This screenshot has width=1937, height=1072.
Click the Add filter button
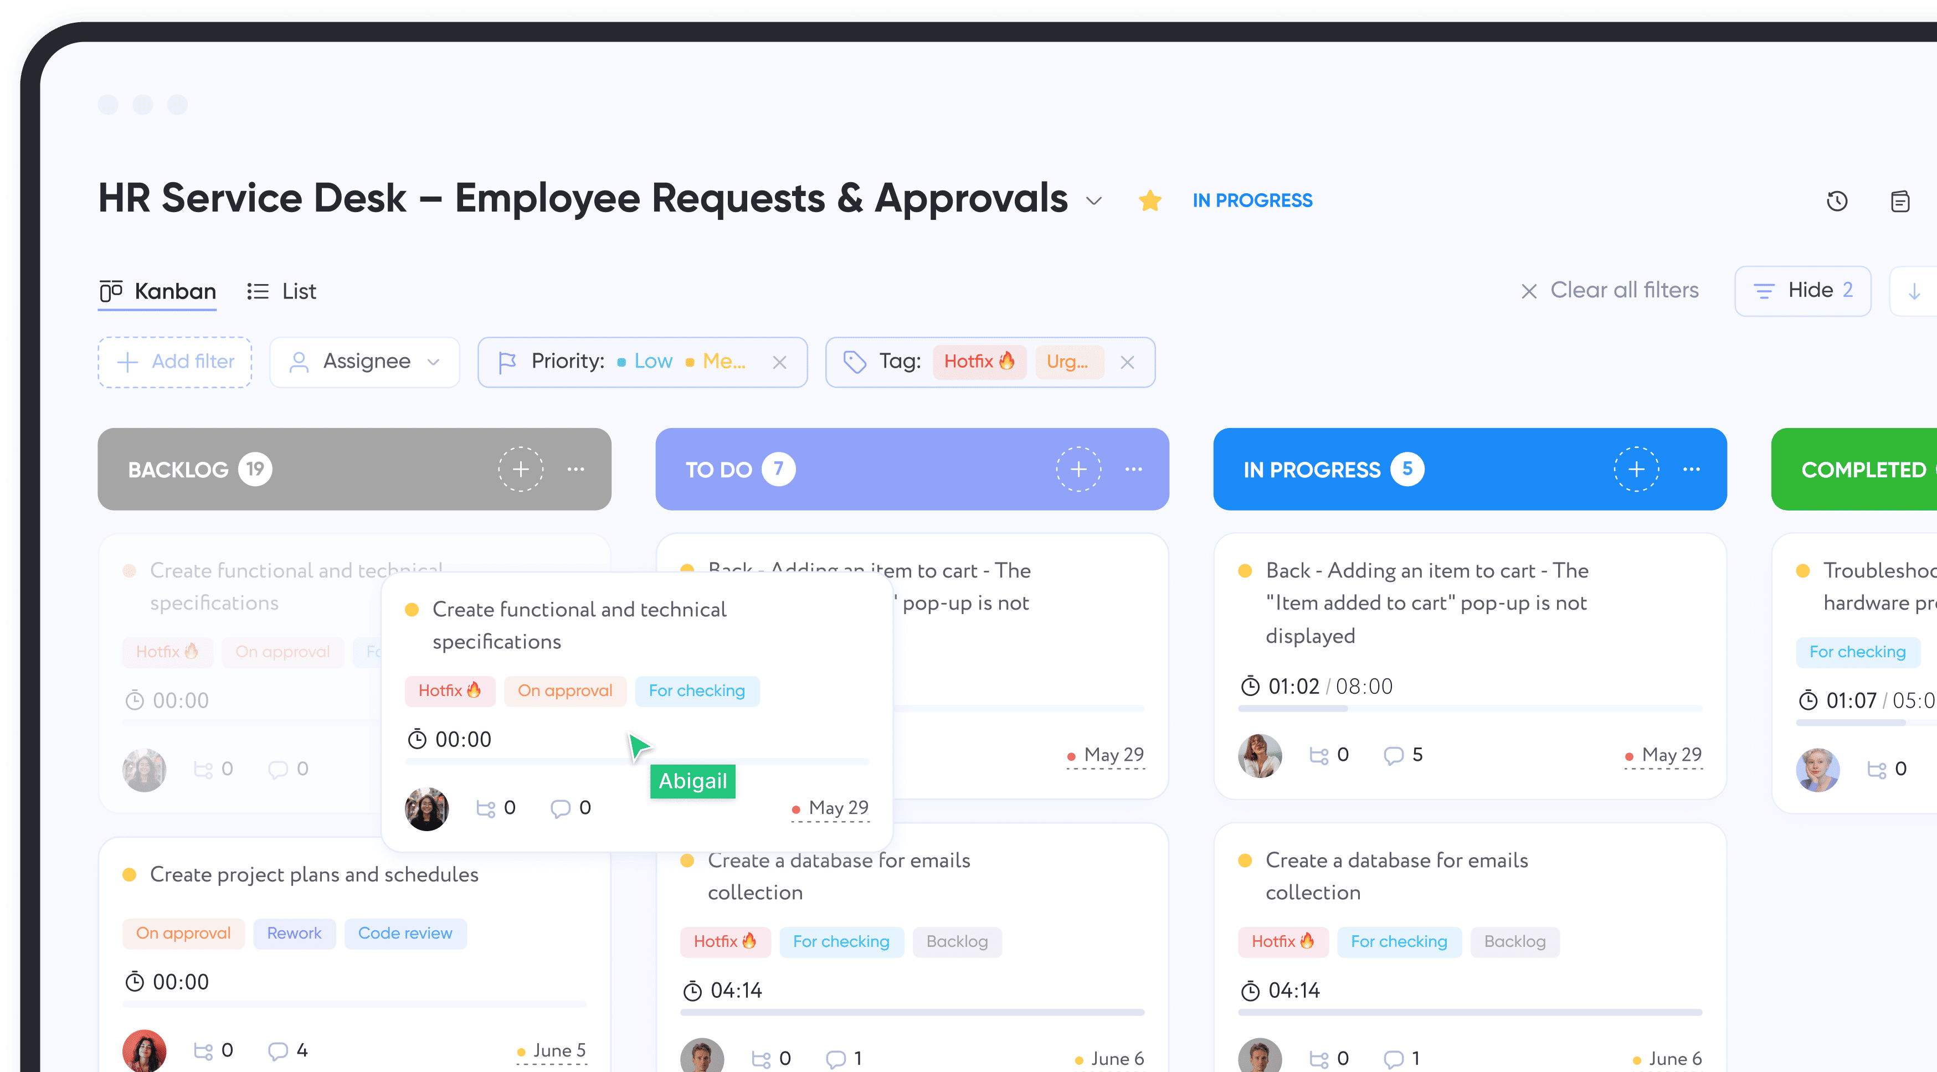tap(174, 362)
